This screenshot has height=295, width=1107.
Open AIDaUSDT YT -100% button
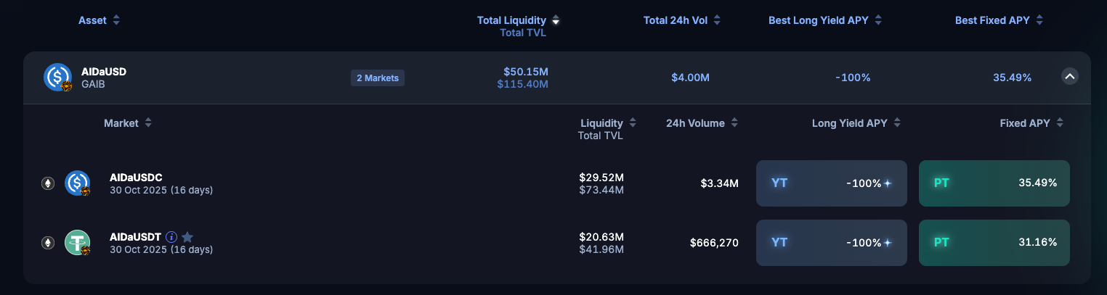pyautogui.click(x=831, y=243)
